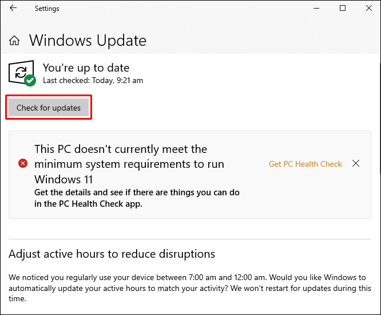Click the Last checked timestamp text
The height and width of the screenshot is (315, 381).
tap(93, 81)
